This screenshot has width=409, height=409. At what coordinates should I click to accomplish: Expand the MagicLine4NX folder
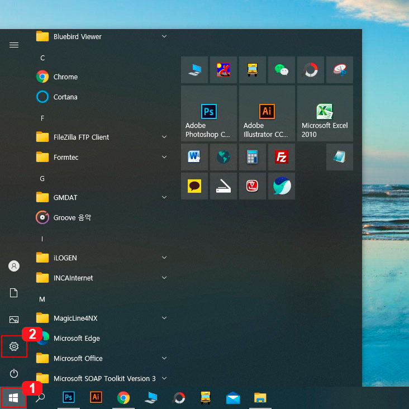102,318
